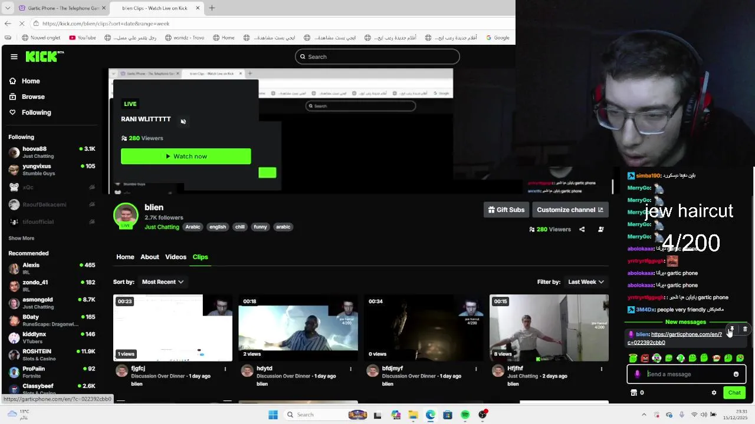Open the Windows Start menu
This screenshot has height=424, width=755.
(273, 415)
